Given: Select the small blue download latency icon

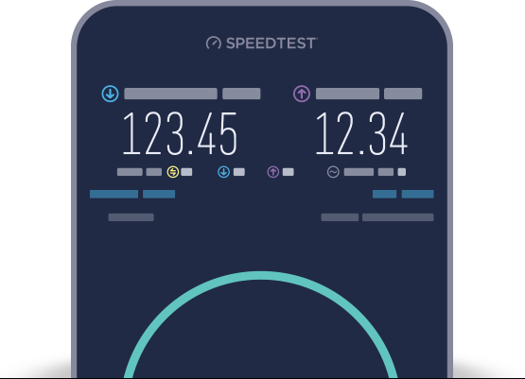Looking at the screenshot, I should (223, 172).
